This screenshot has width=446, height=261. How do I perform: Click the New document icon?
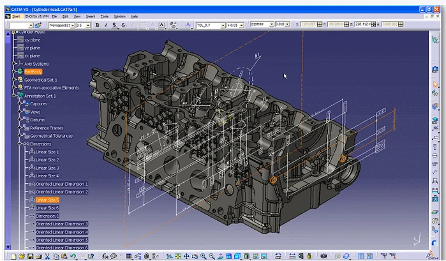point(13,257)
